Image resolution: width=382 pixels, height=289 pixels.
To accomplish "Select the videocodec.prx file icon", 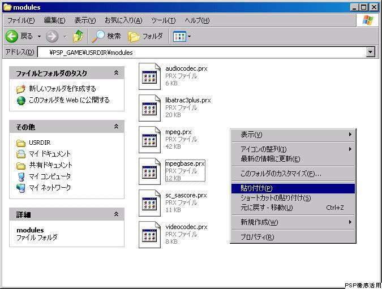I will (x=149, y=235).
